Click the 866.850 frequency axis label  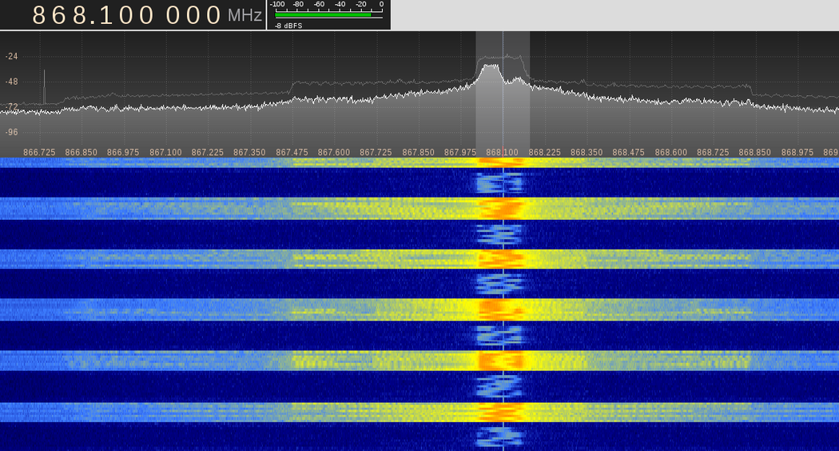pos(82,152)
